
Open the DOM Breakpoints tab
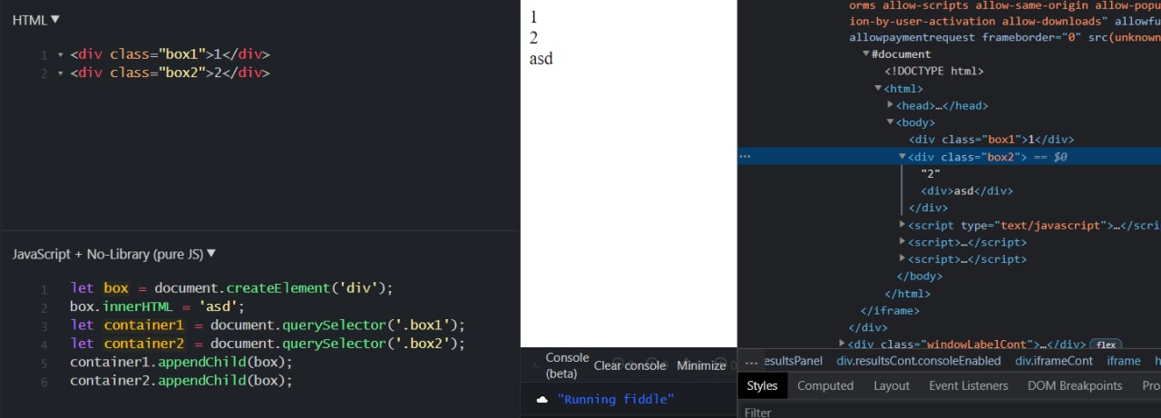1075,385
